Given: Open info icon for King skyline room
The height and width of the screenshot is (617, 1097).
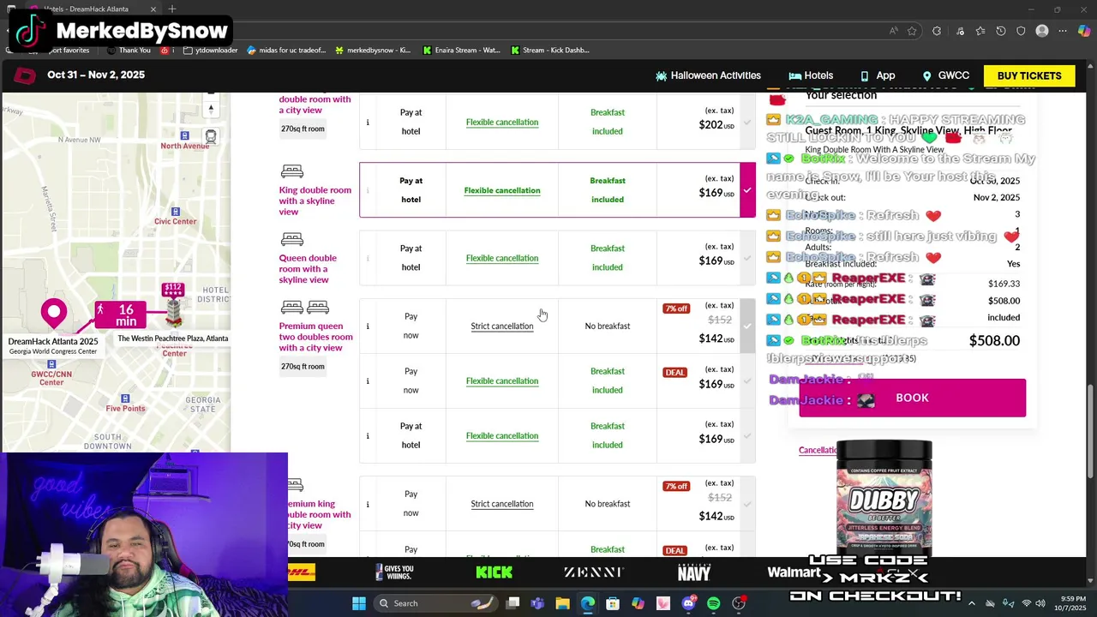Looking at the screenshot, I should click(x=369, y=190).
